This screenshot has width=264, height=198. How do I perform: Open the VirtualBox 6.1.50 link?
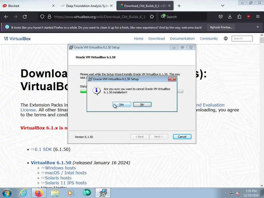[51, 163]
